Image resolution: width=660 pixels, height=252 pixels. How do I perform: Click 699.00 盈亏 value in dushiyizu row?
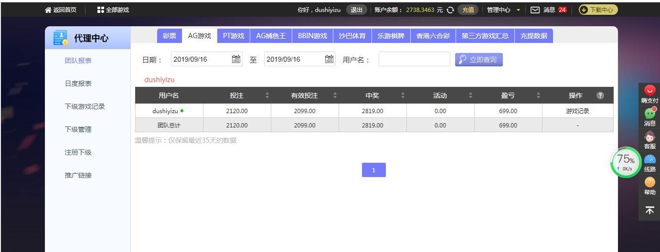pos(508,111)
